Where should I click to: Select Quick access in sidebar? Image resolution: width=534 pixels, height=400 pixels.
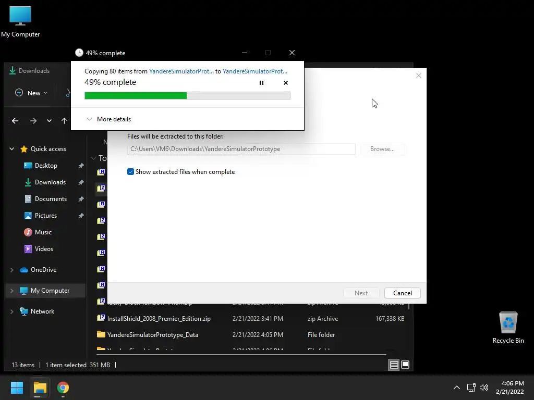tap(48, 149)
